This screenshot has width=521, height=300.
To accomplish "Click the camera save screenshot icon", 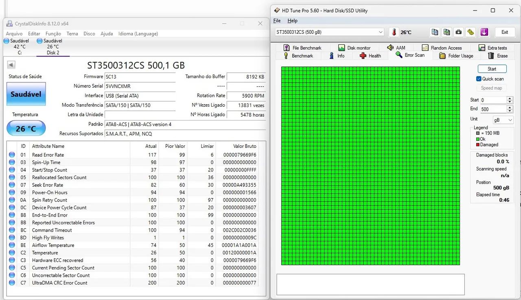I will (x=459, y=32).
